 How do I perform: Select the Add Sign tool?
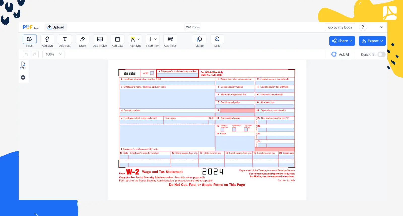click(x=47, y=41)
